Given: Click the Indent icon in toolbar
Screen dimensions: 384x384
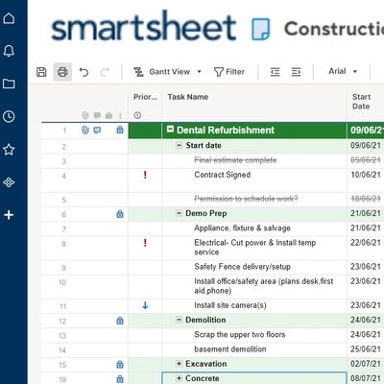Looking at the screenshot, I should (x=296, y=72).
